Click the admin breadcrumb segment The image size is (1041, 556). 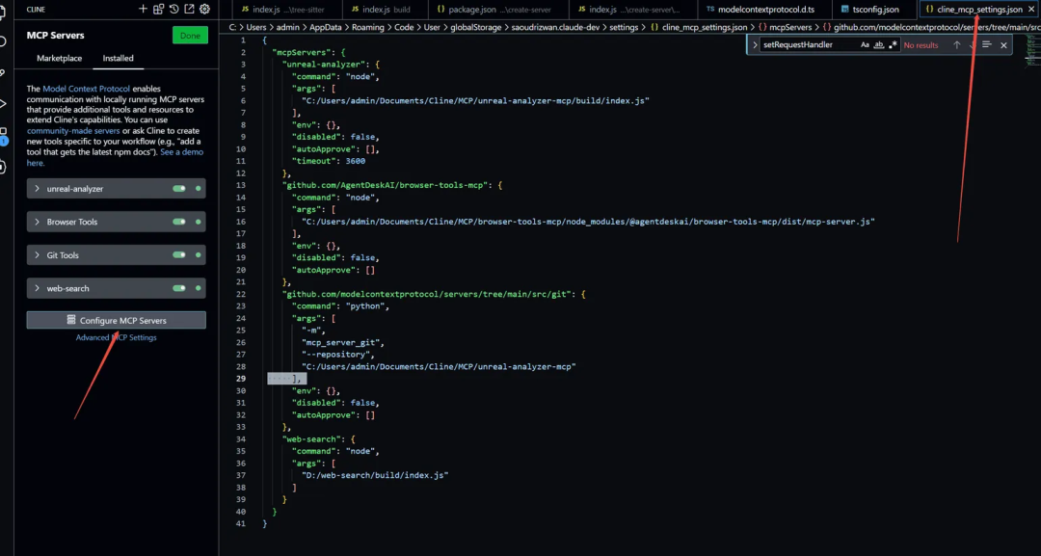click(288, 27)
